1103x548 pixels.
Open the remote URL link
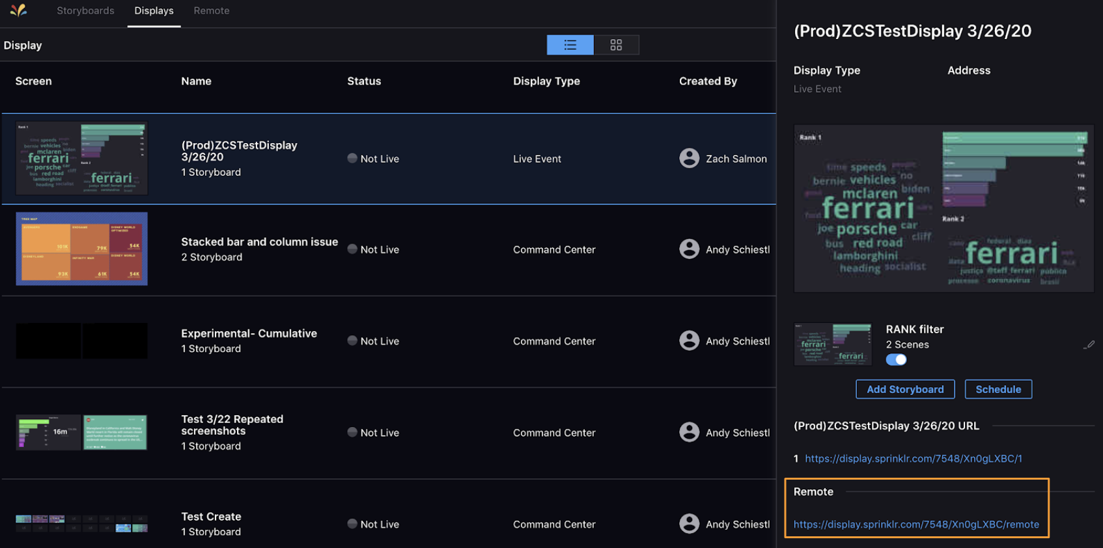pyautogui.click(x=916, y=525)
